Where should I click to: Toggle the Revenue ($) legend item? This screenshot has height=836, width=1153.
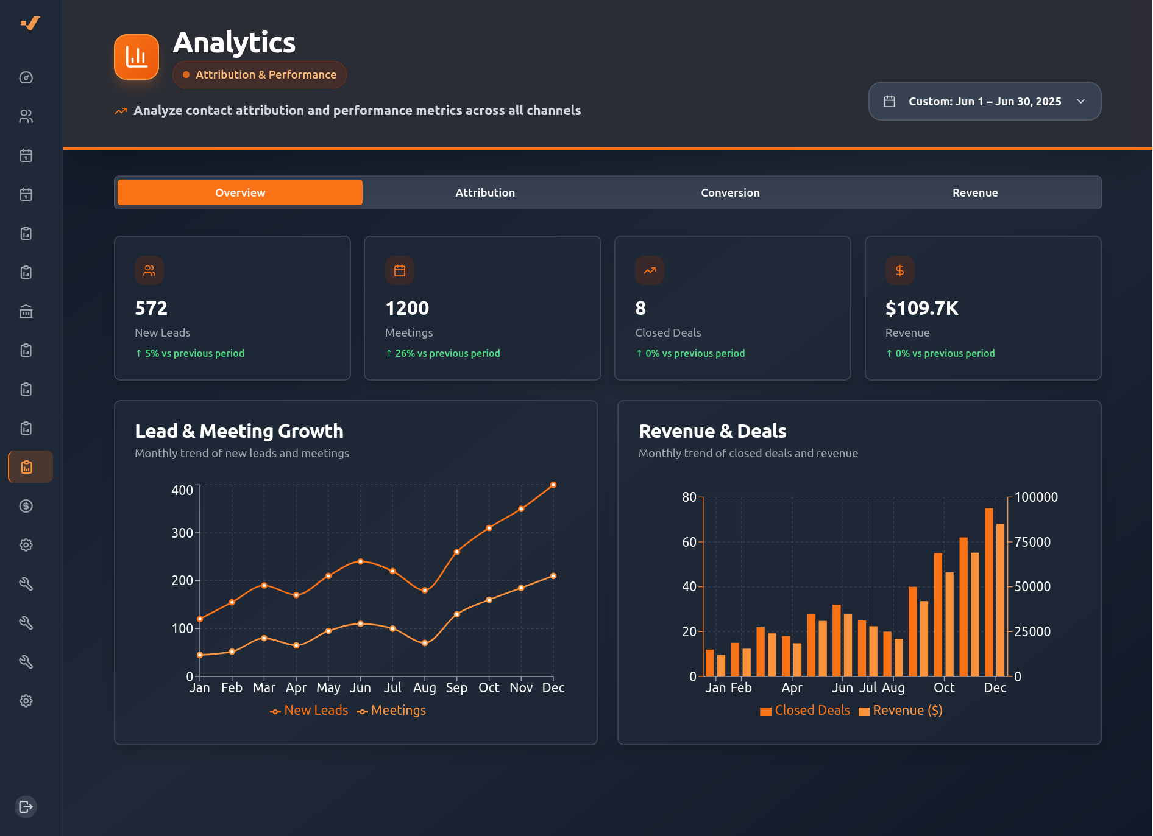[901, 711]
